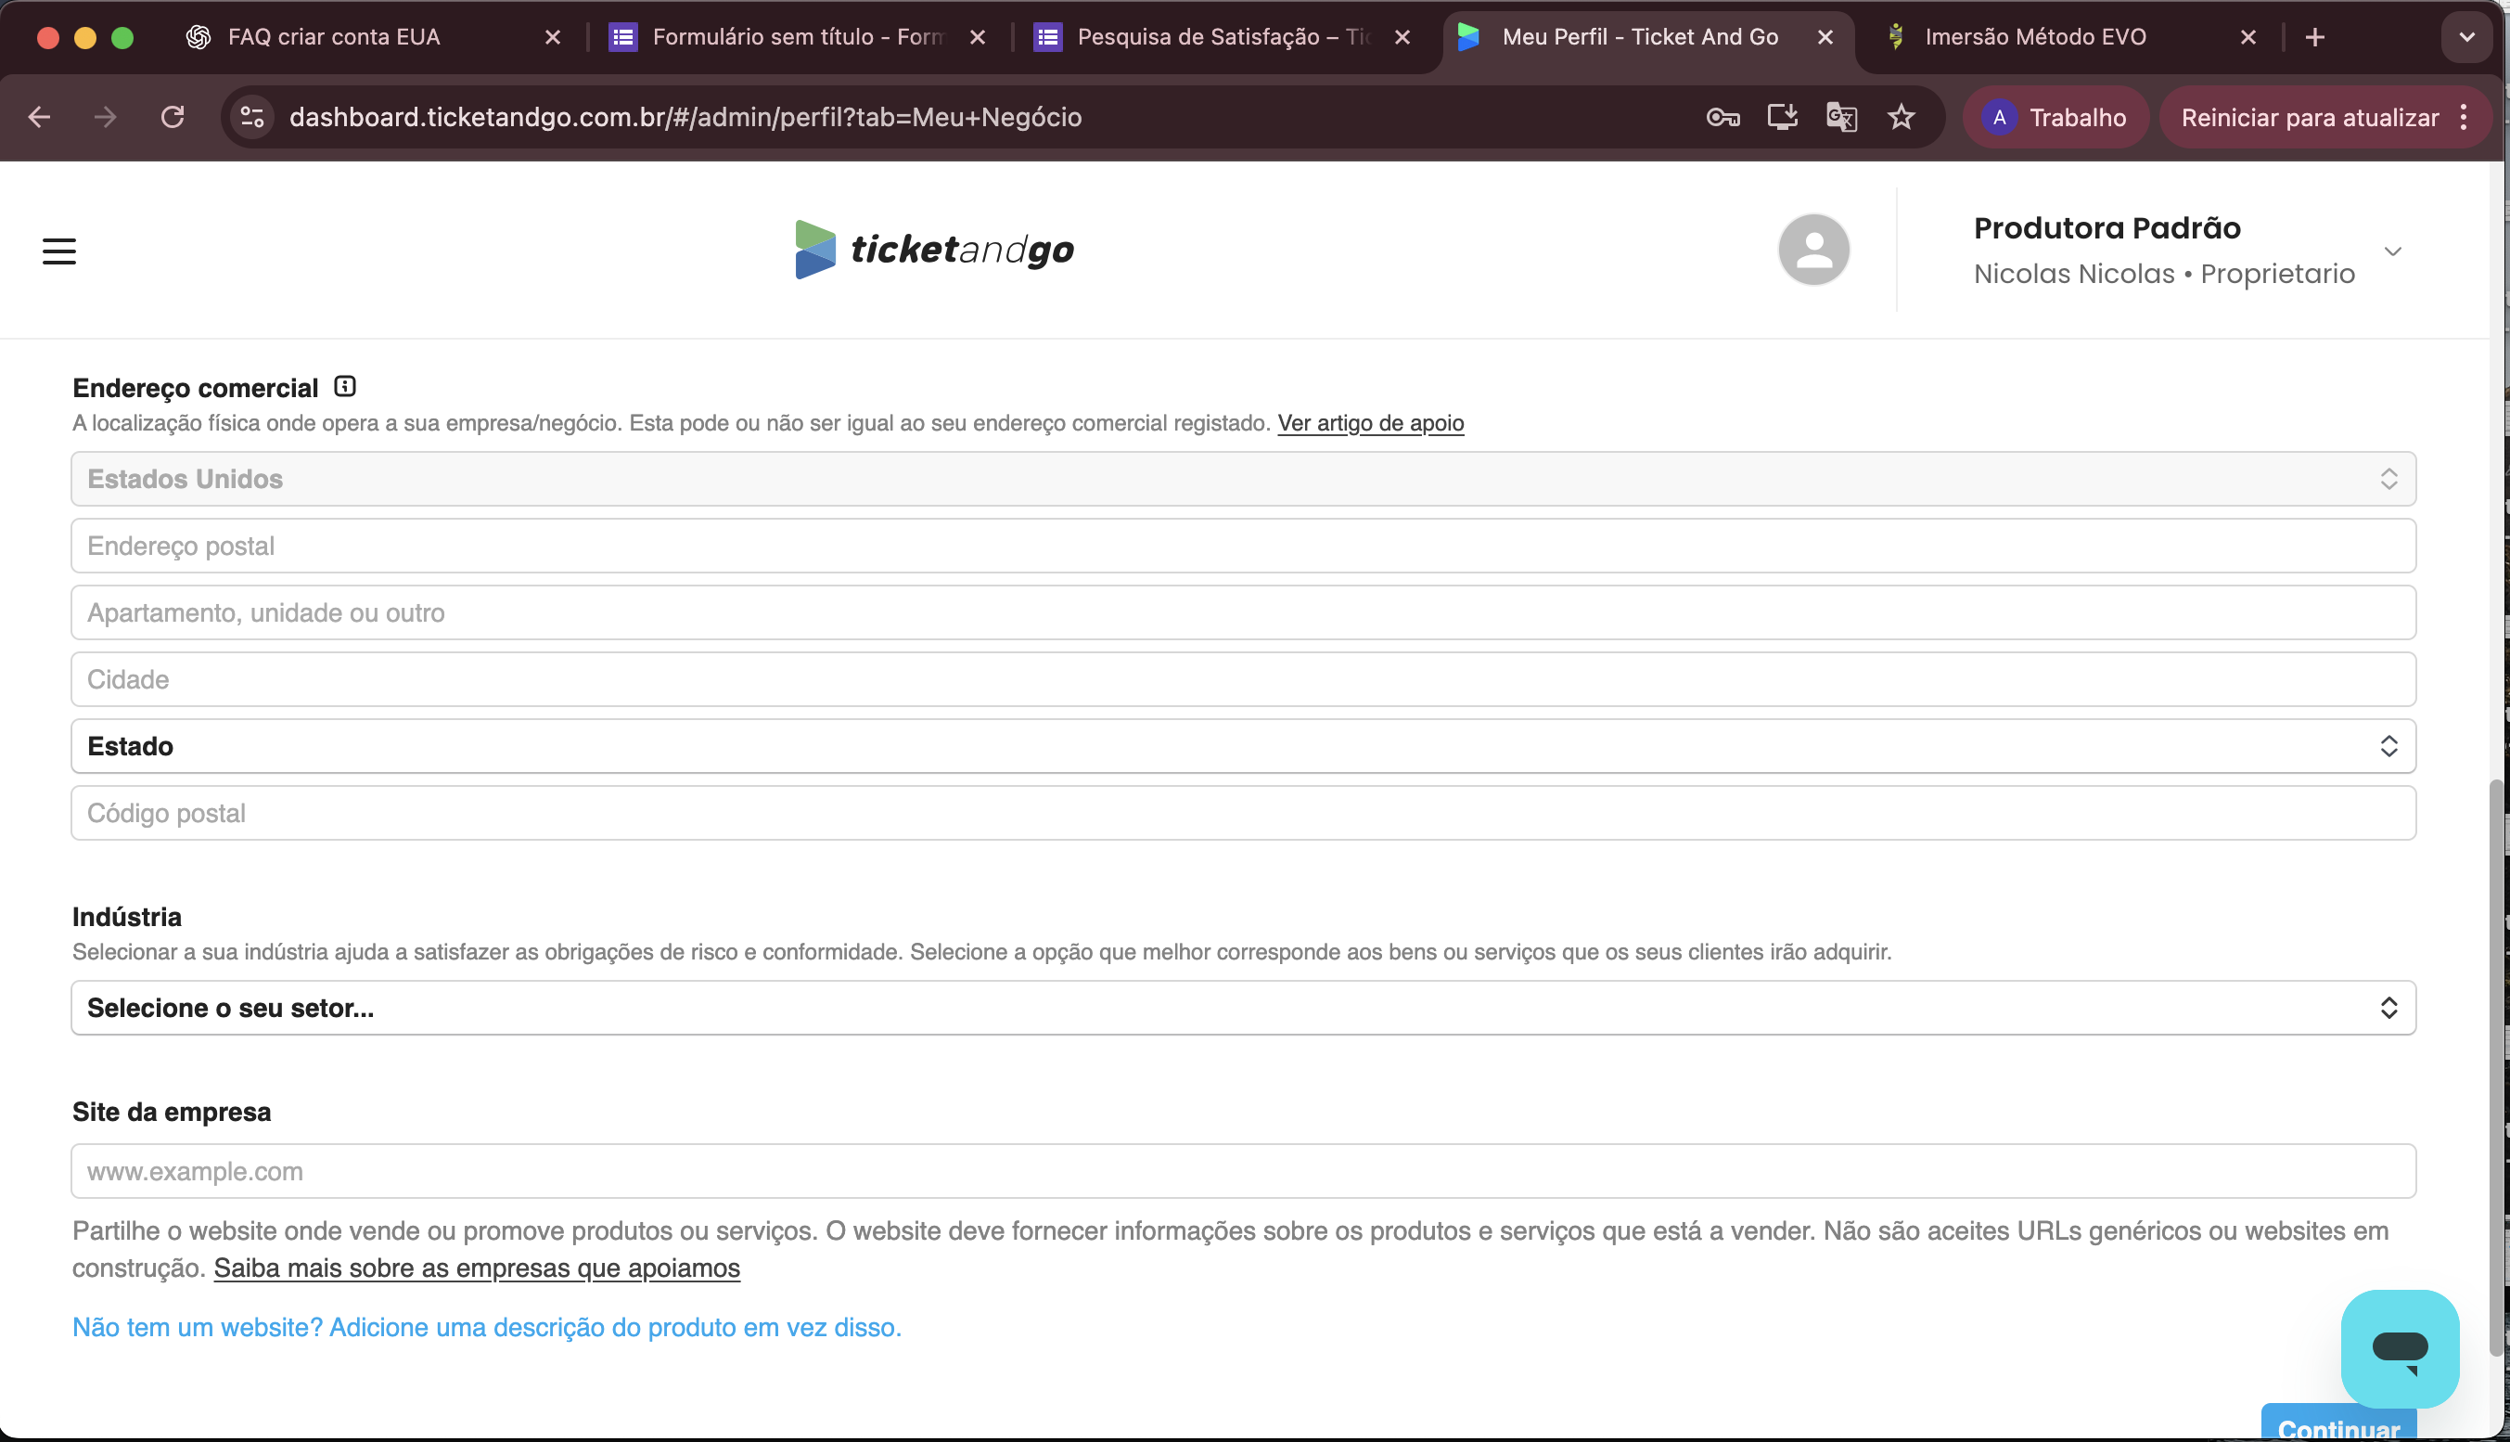The width and height of the screenshot is (2510, 1442).
Task: Click Reiniciar para atualizar button
Action: click(x=2309, y=118)
